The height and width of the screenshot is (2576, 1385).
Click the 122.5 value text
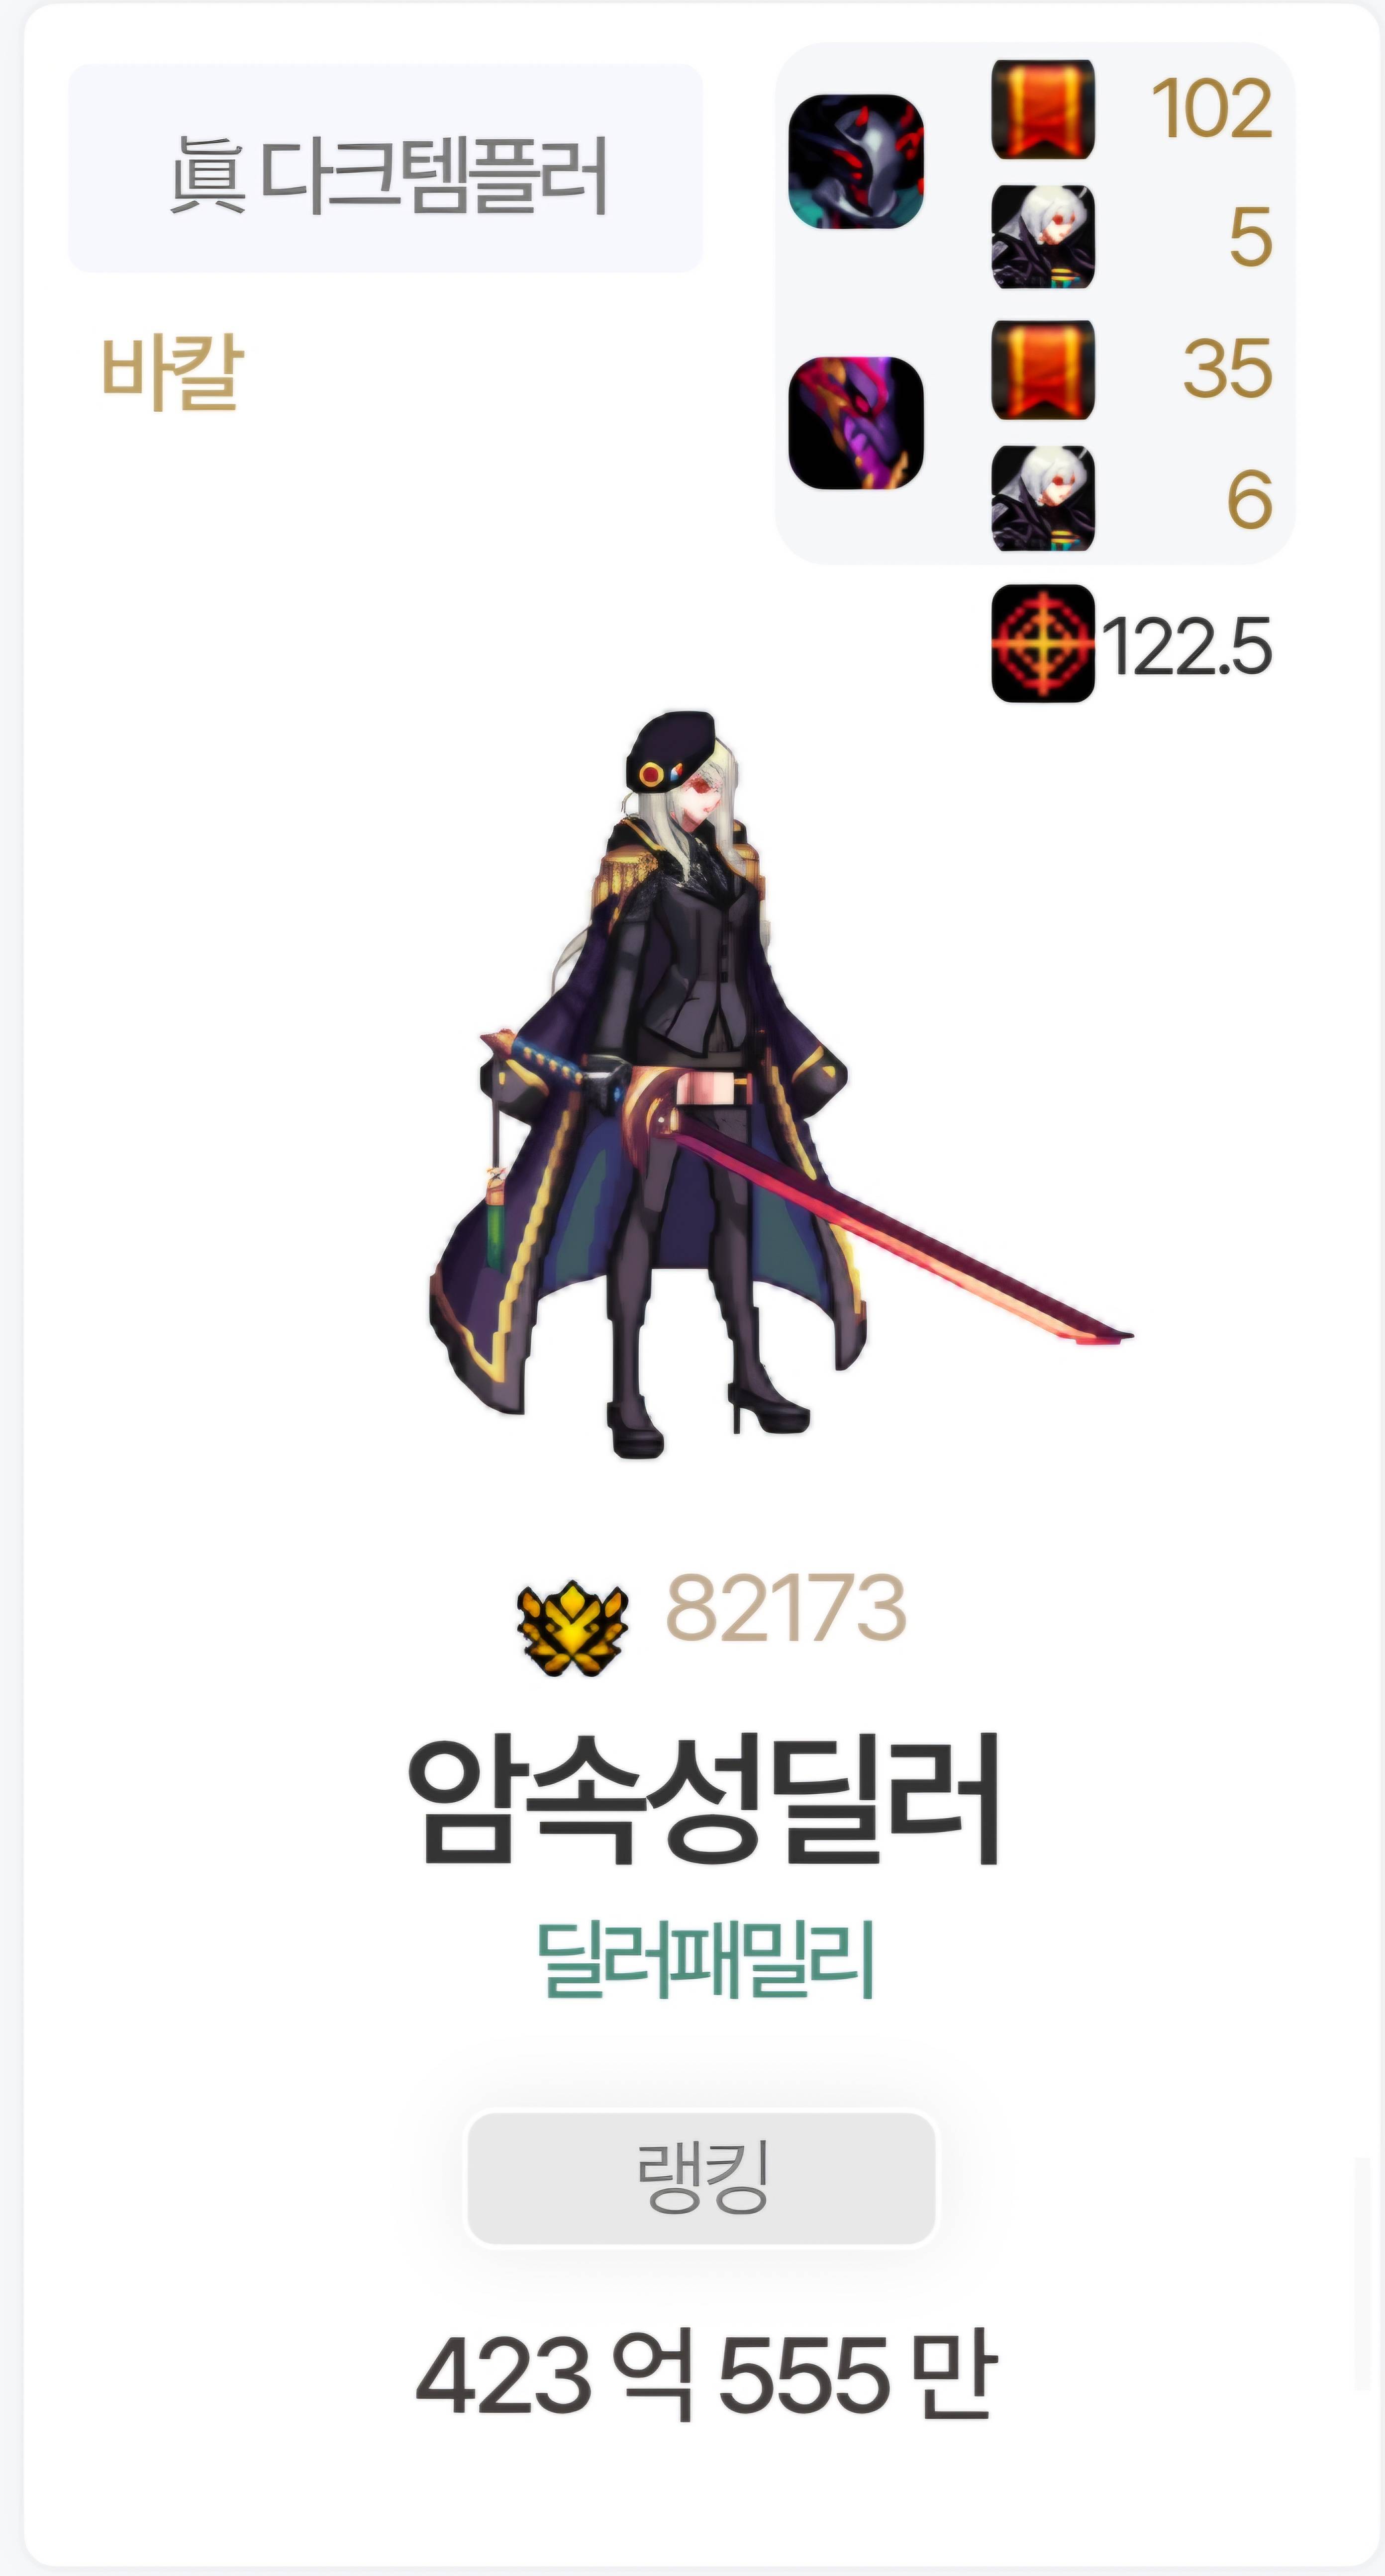pyautogui.click(x=1187, y=646)
